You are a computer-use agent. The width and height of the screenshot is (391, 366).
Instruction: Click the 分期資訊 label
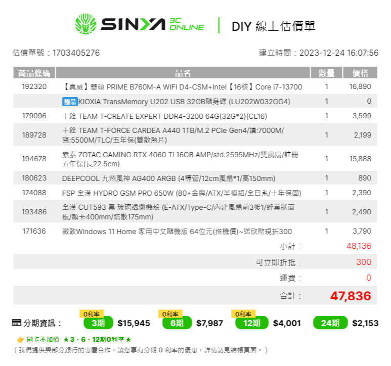(42, 324)
